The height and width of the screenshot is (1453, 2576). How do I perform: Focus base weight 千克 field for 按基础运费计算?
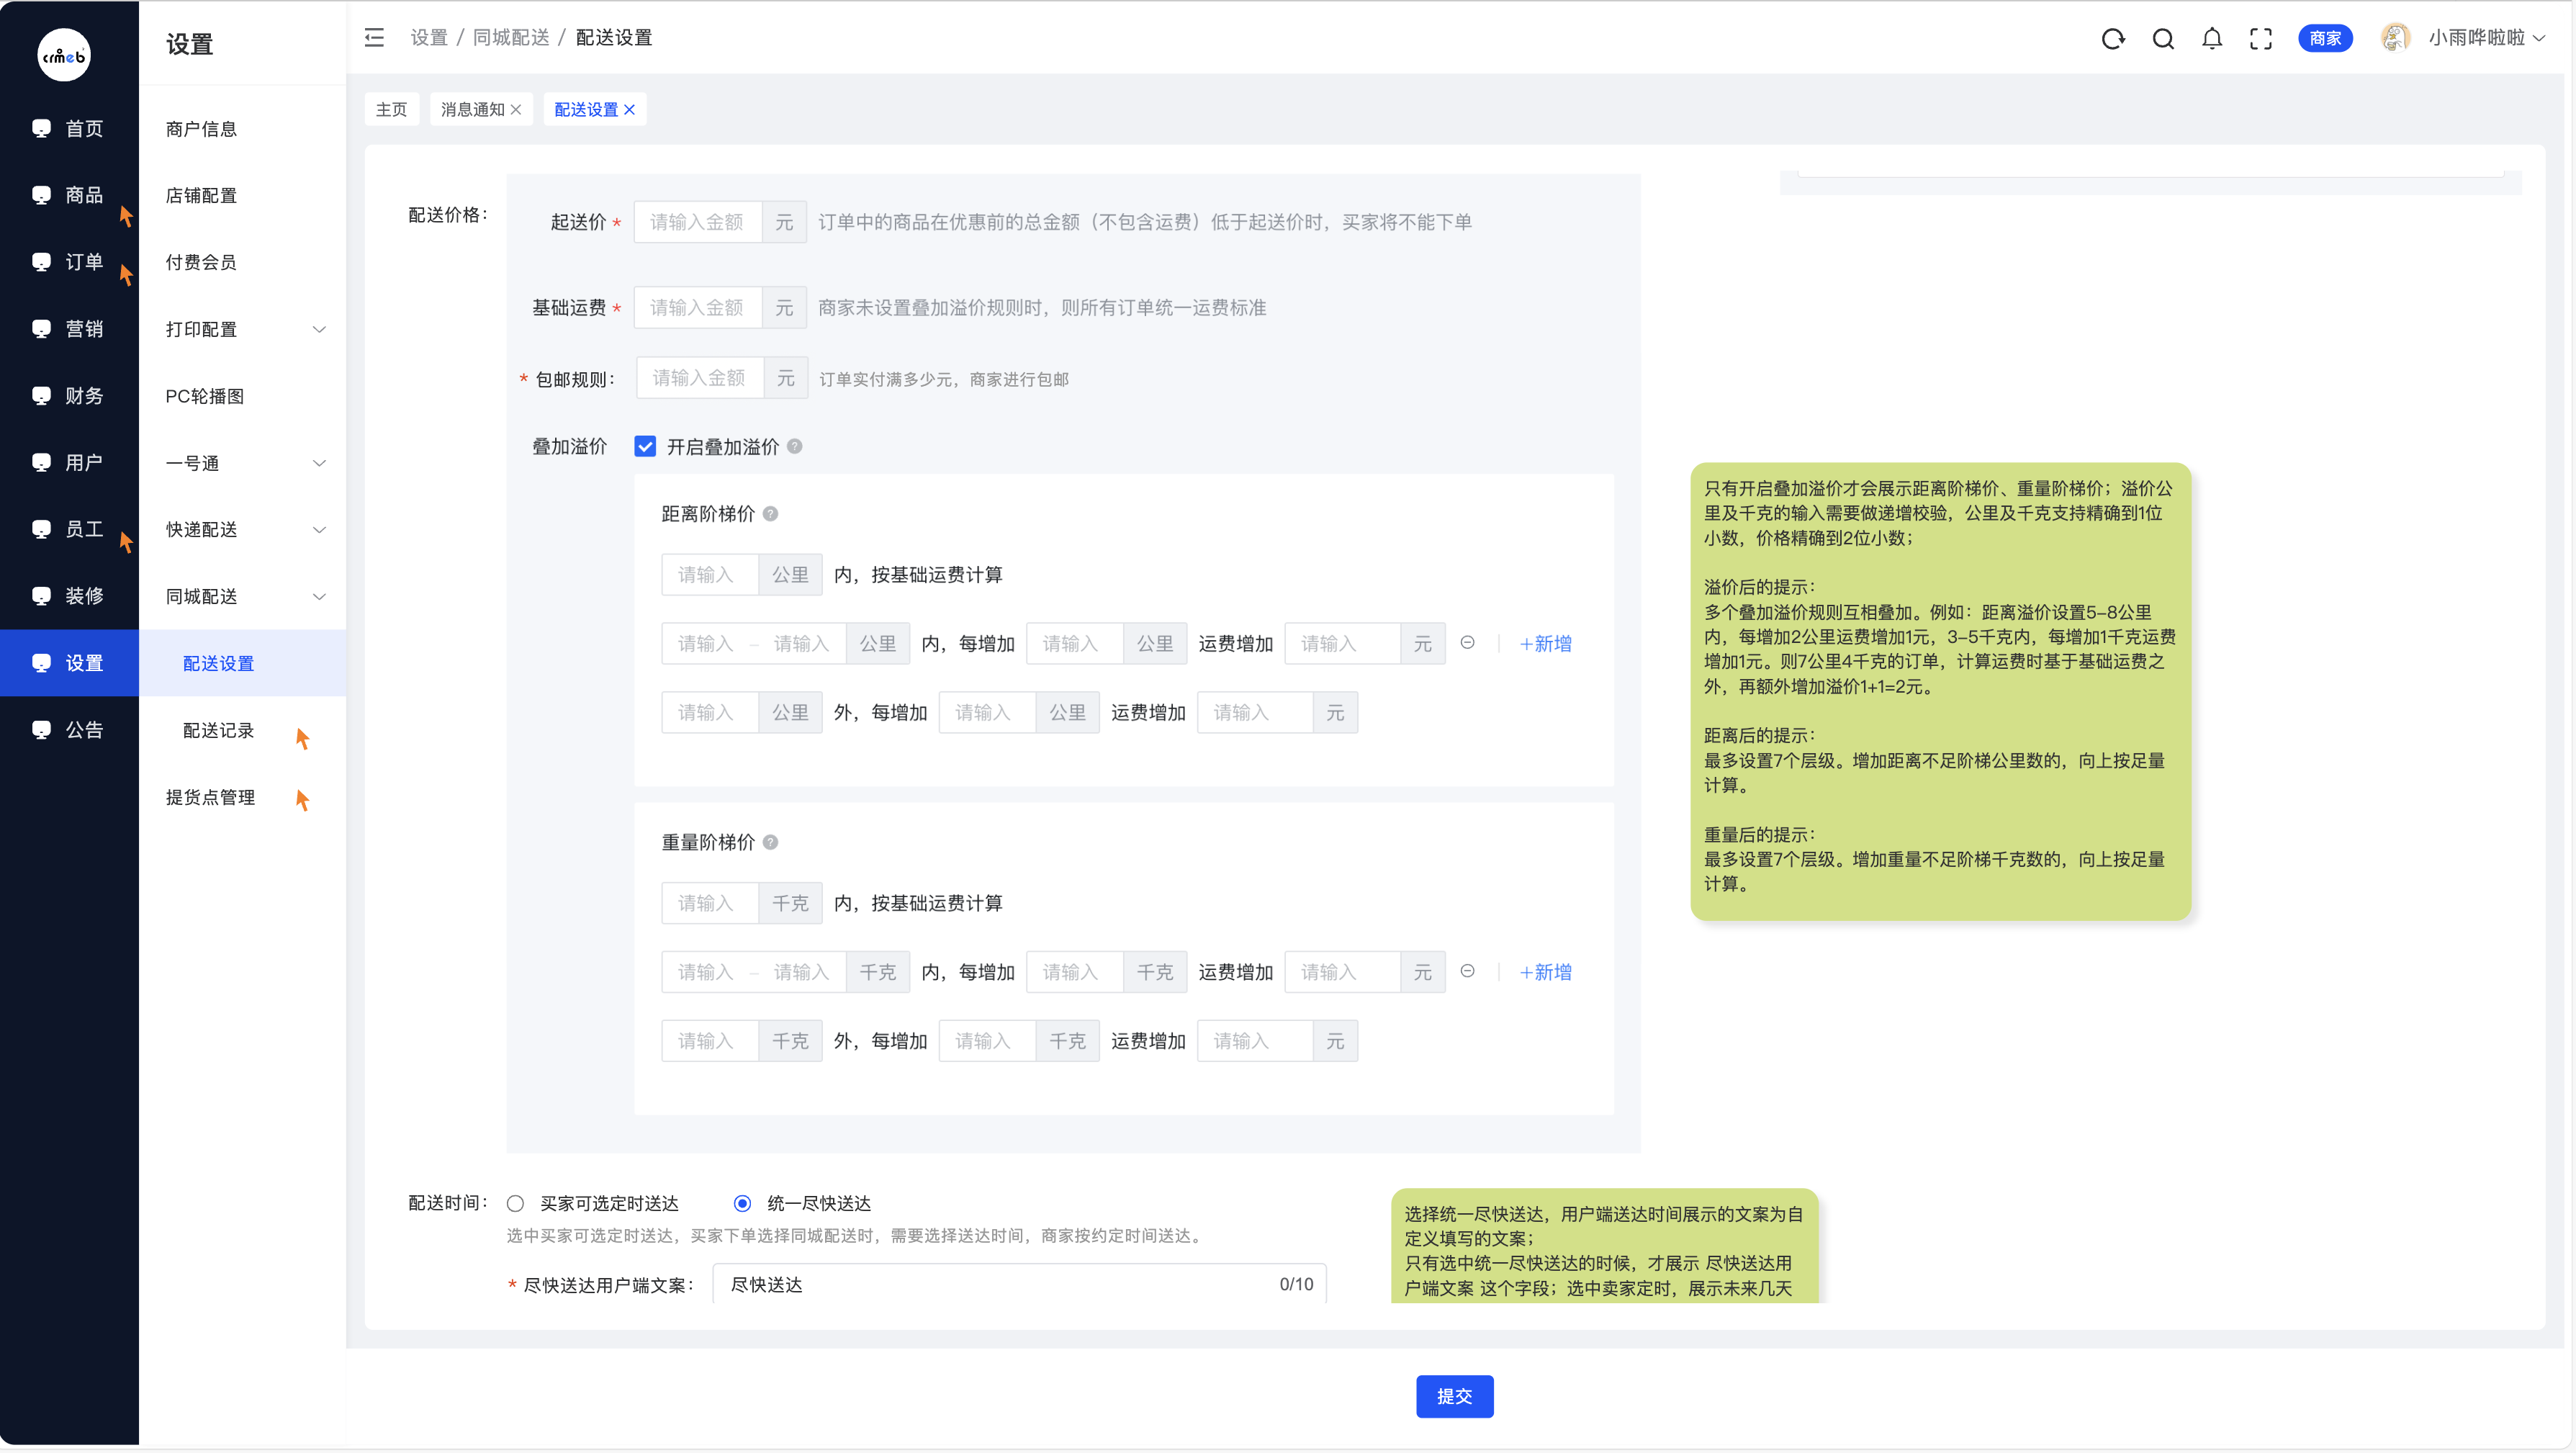710,903
